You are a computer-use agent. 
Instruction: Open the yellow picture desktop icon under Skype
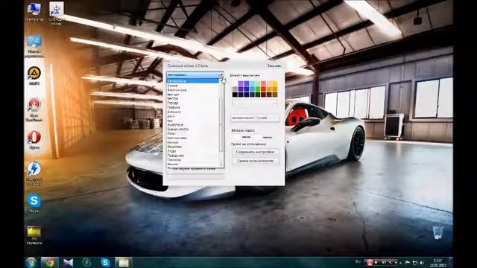tap(34, 235)
